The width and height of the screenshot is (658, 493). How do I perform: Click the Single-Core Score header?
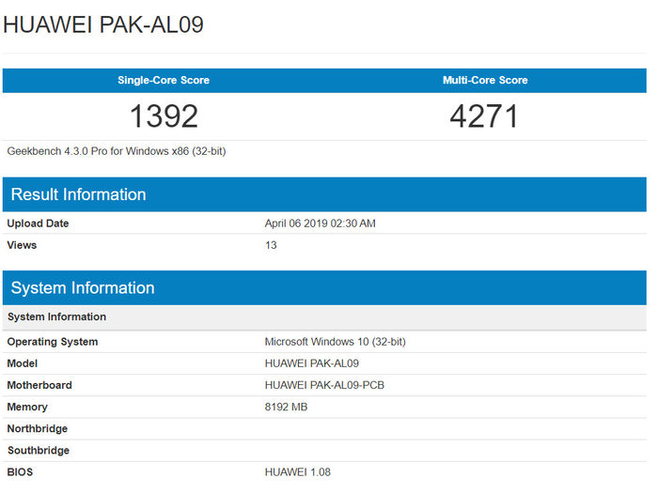point(164,80)
